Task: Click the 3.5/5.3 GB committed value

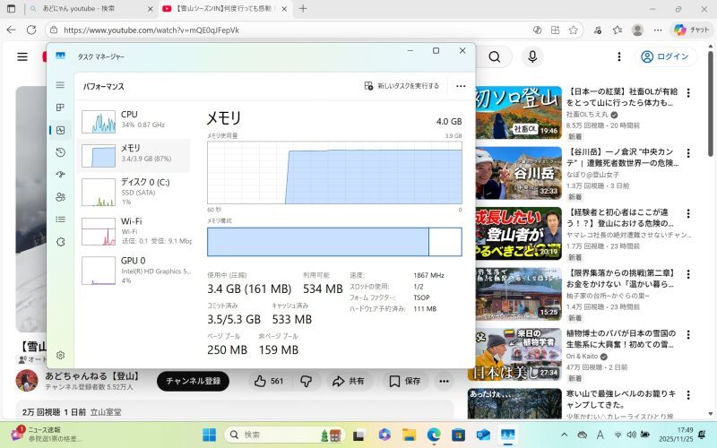Action: tap(234, 319)
